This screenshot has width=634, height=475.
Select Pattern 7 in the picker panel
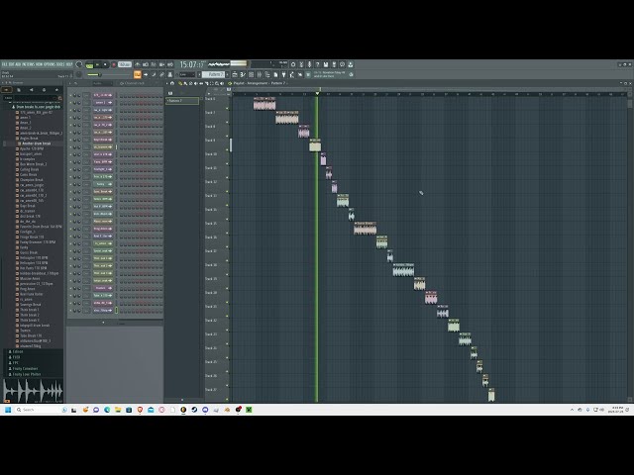point(182,101)
